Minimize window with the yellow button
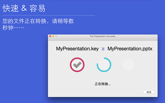Viewport: 165px width, 103px height. pyautogui.click(x=53, y=36)
